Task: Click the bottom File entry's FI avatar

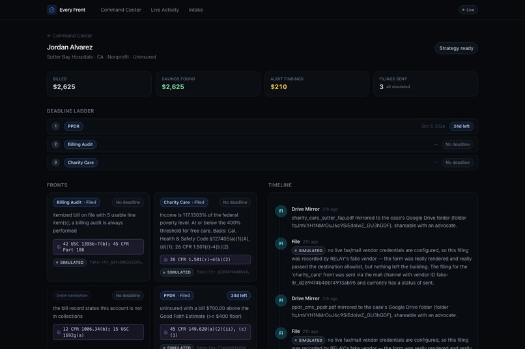Action: pos(281,333)
